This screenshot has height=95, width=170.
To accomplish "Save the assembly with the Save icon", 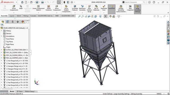I will [x=37, y=2].
